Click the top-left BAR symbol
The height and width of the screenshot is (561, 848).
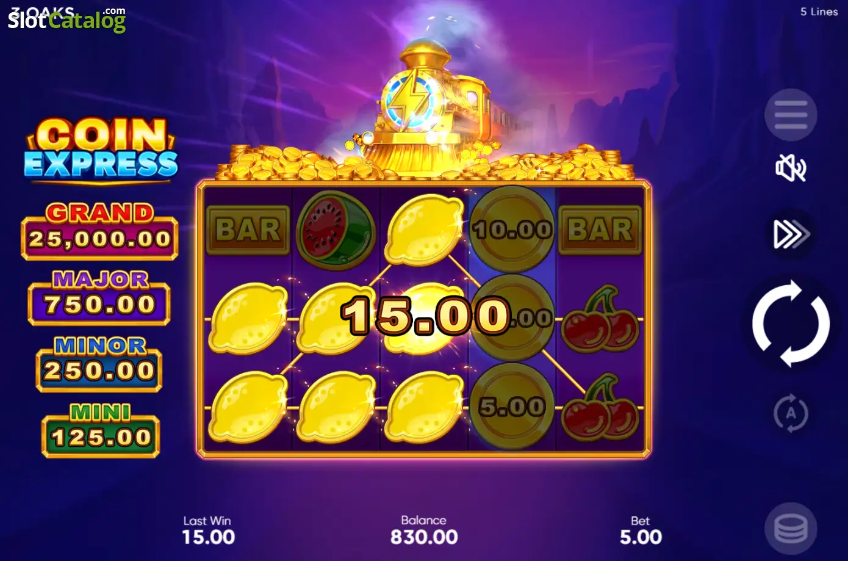(248, 230)
